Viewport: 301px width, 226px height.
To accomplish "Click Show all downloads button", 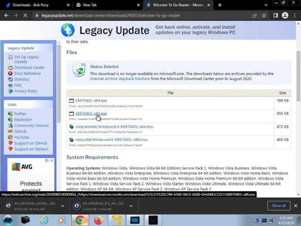I will pyautogui.click(x=279, y=206).
